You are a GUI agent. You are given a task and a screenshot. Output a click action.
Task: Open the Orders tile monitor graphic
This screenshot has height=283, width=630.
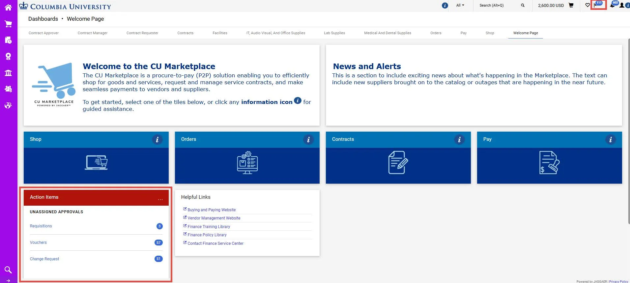click(x=247, y=163)
